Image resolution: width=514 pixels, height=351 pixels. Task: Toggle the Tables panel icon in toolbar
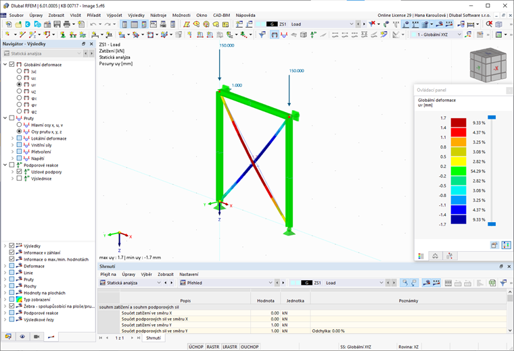pos(135,24)
